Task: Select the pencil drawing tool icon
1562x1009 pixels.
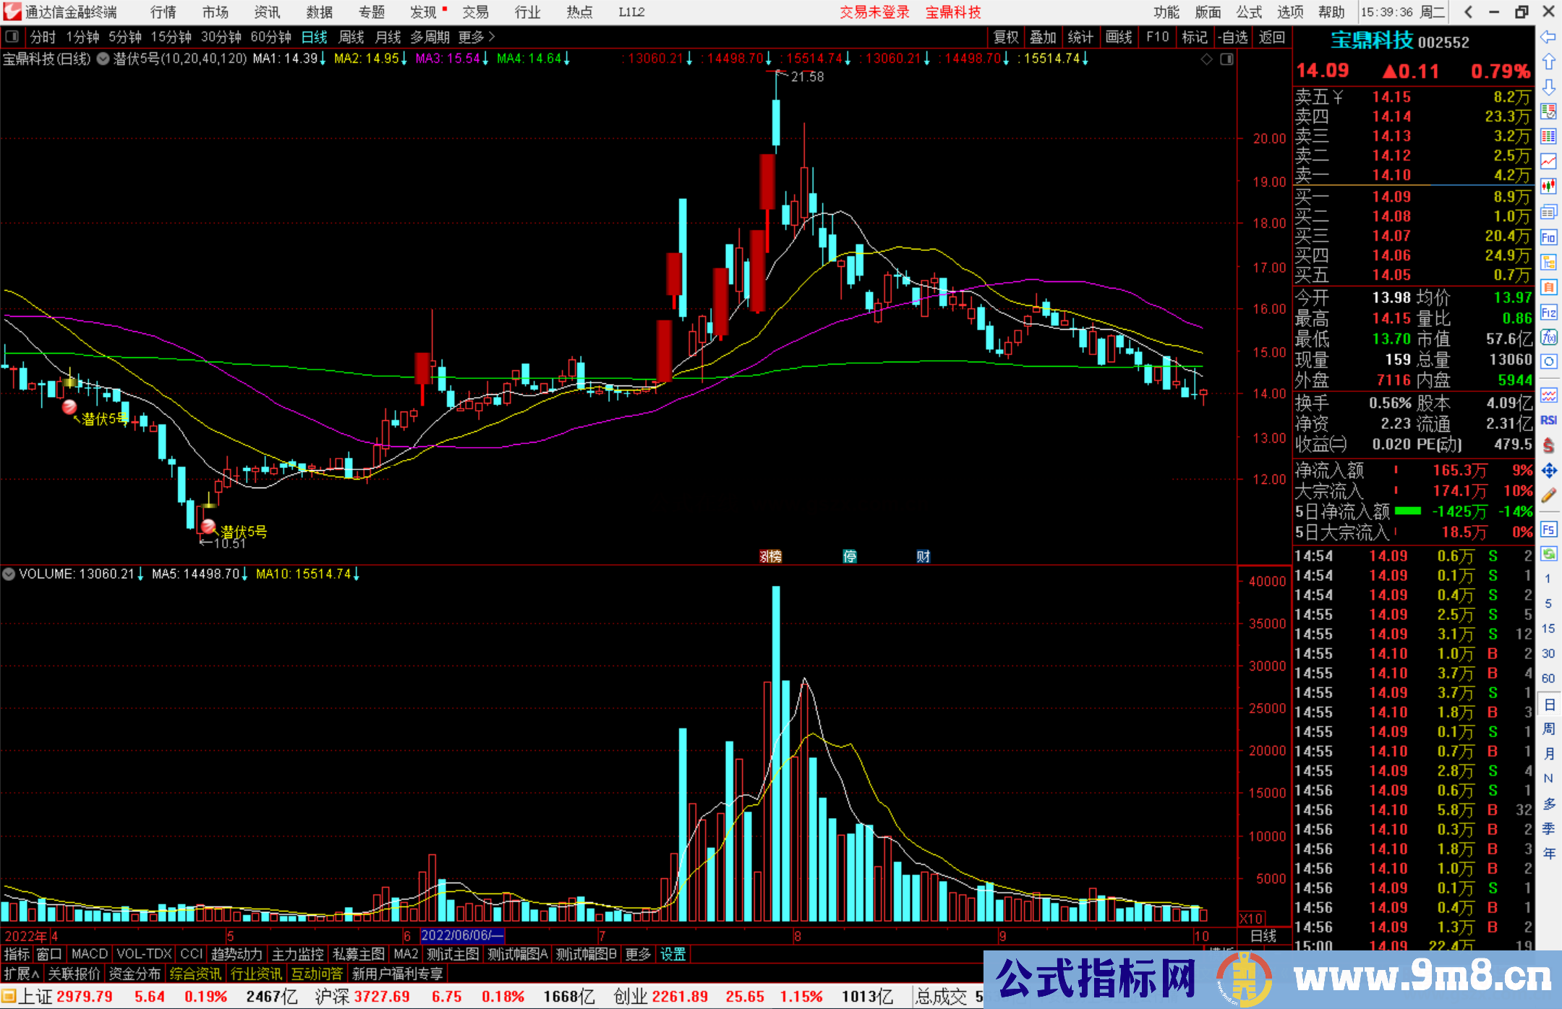Action: [x=1548, y=496]
